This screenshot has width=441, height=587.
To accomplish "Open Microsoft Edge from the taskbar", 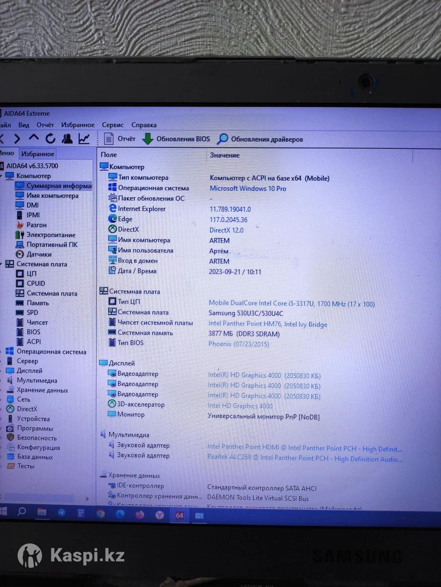I will point(120,514).
